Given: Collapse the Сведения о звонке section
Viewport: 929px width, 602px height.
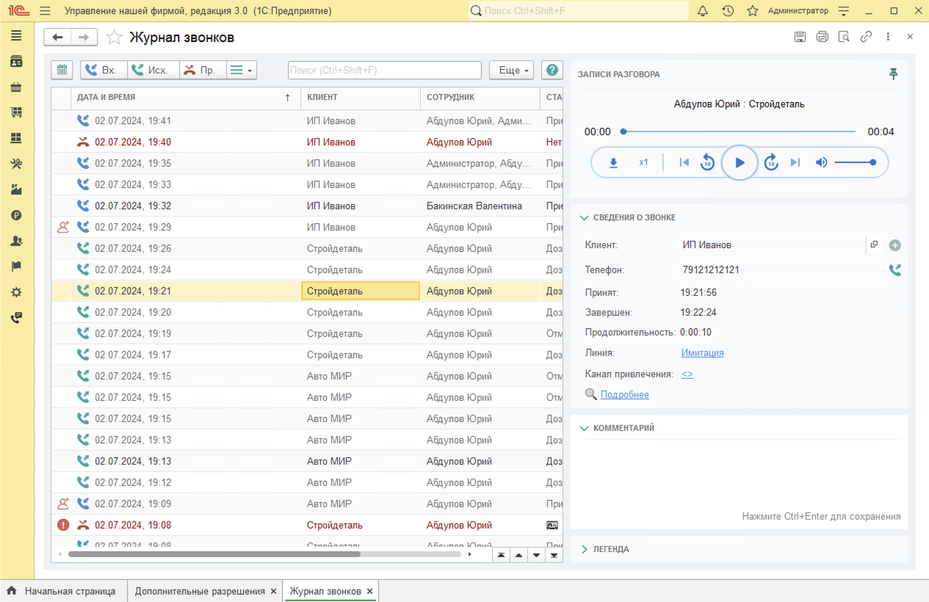Looking at the screenshot, I should click(585, 218).
